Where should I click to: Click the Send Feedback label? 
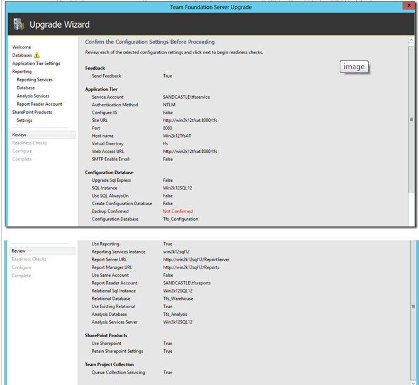point(106,76)
